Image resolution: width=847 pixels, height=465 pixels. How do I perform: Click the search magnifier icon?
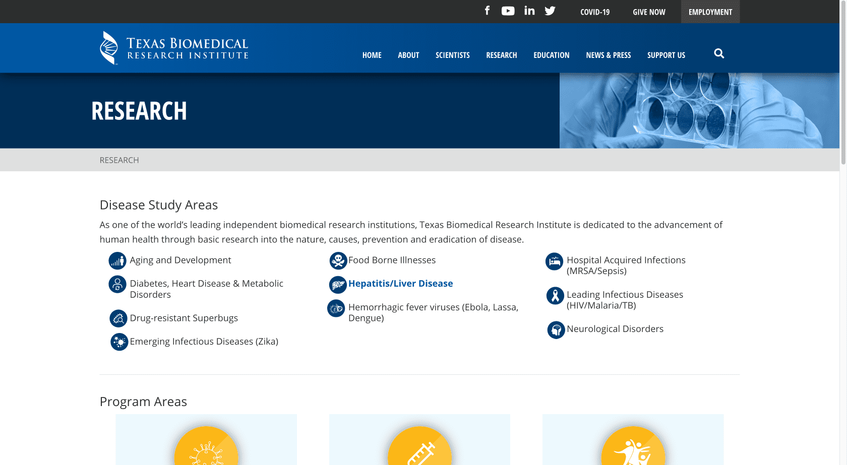pos(719,53)
